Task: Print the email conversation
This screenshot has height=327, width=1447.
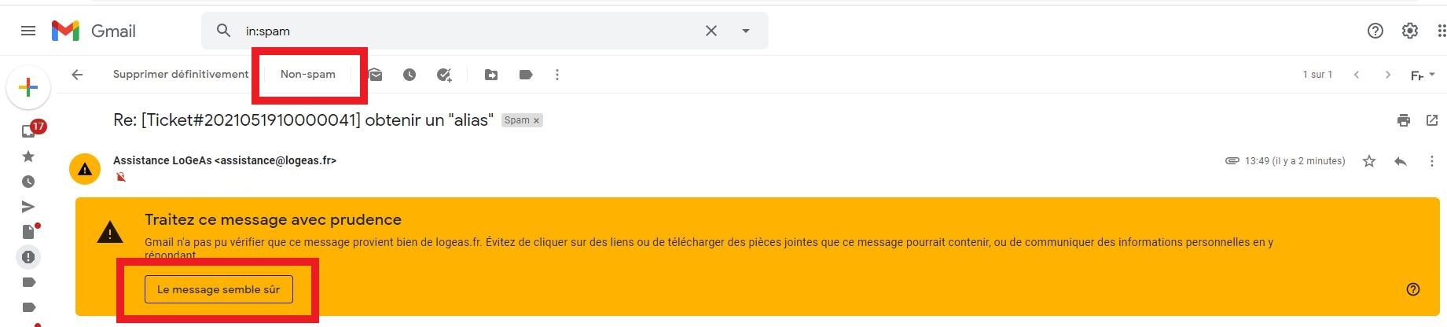Action: 1403,120
